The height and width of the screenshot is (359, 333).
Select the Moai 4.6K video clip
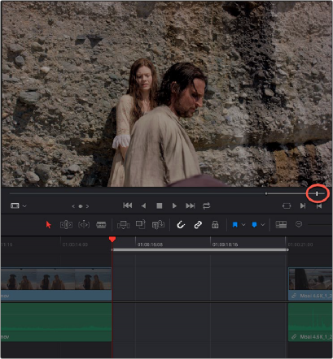[x=310, y=284]
